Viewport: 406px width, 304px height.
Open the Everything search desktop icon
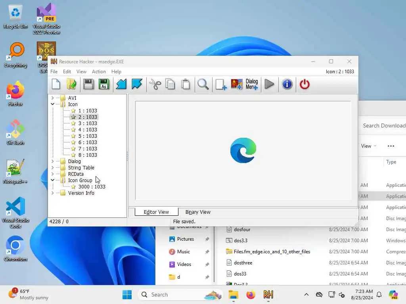15,55
